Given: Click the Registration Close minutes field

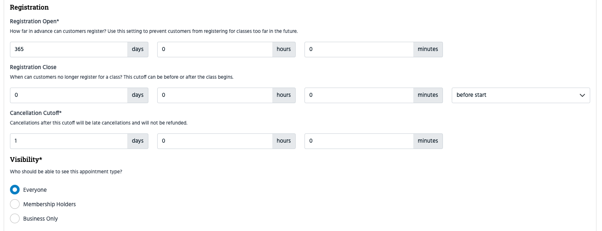Looking at the screenshot, I should [x=359, y=95].
